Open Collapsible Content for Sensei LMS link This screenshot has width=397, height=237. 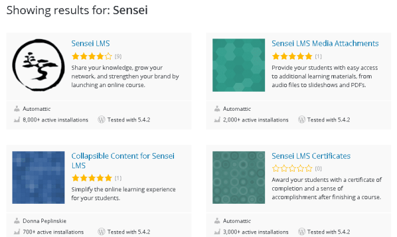click(123, 161)
